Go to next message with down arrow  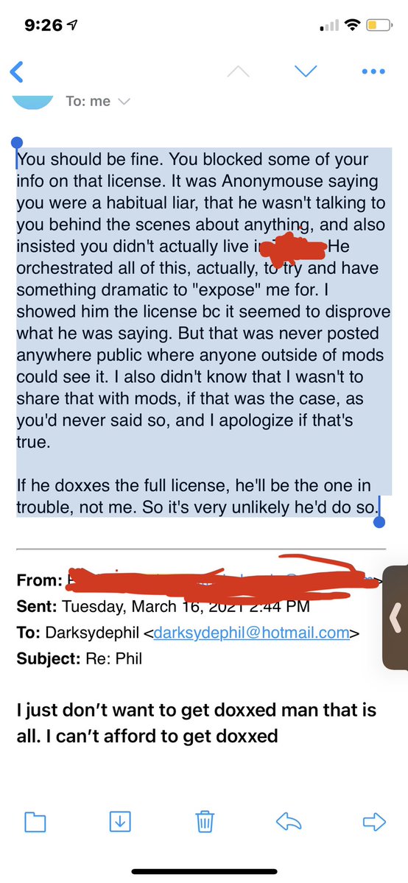[x=306, y=71]
